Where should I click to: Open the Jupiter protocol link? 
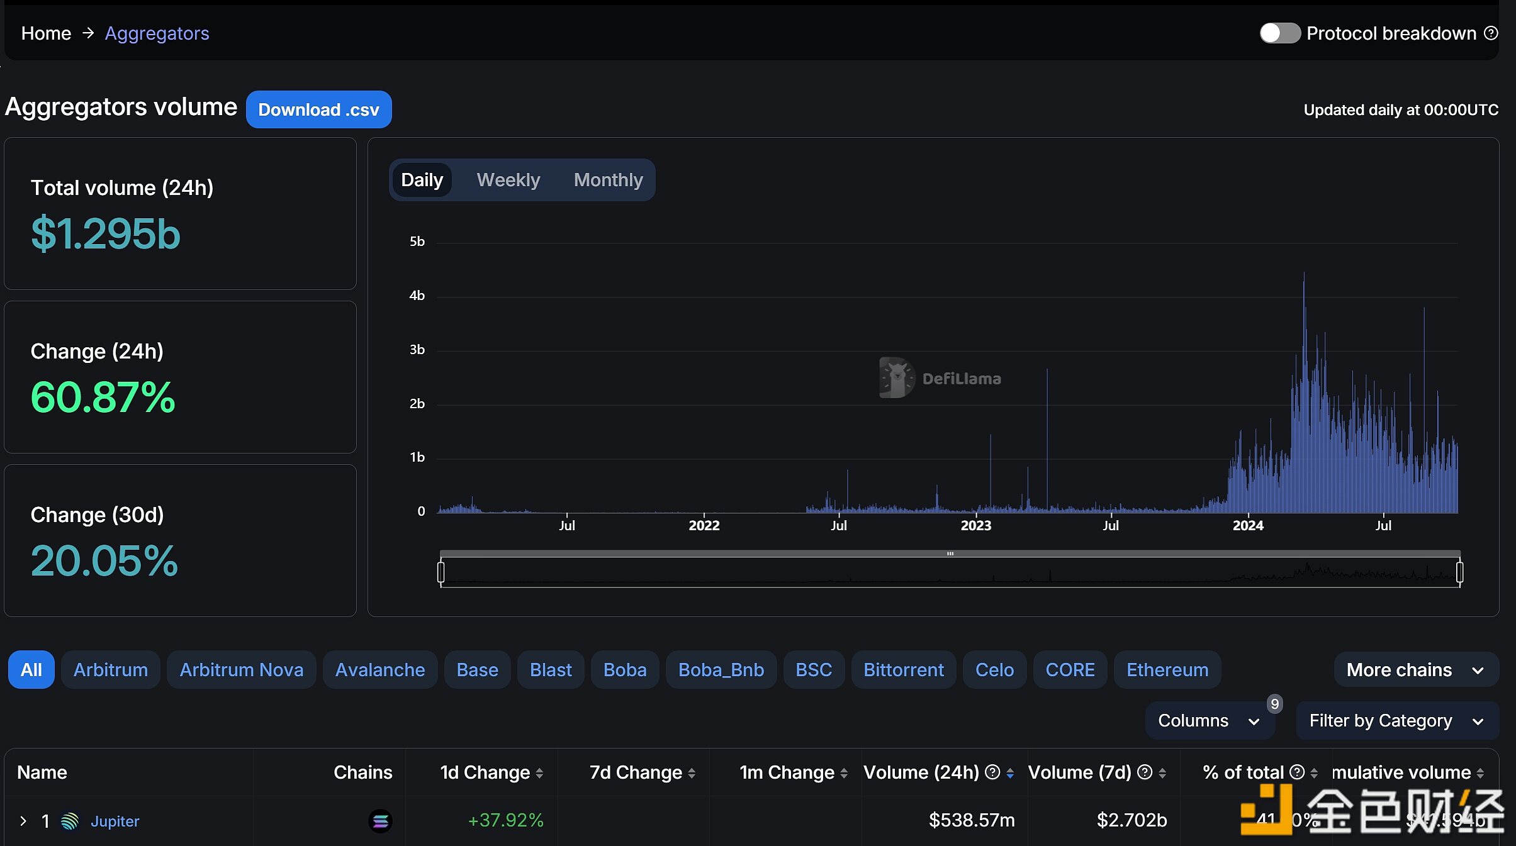[115, 821]
